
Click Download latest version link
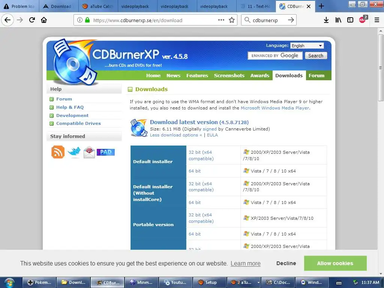click(199, 122)
